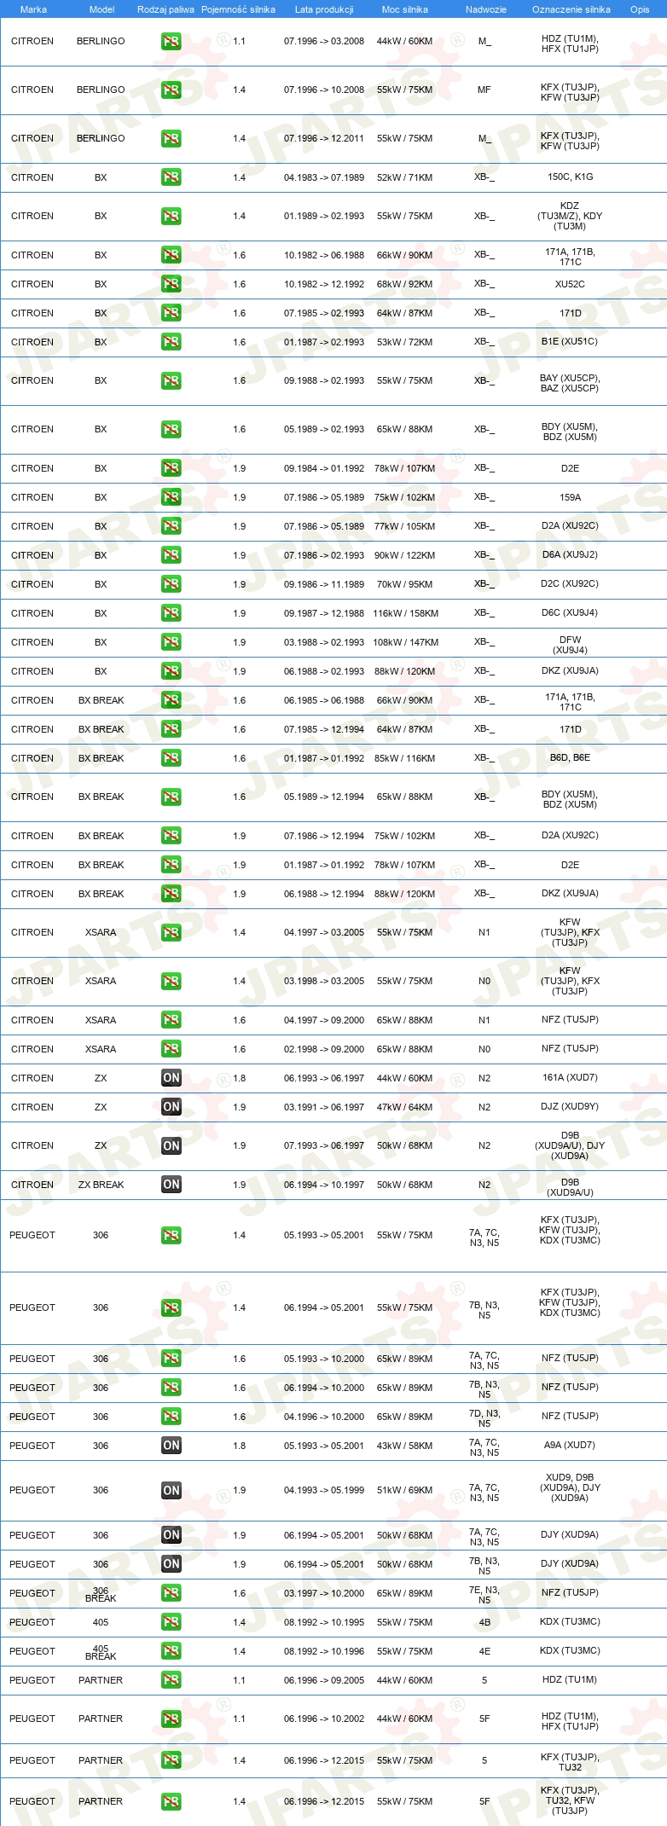The height and width of the screenshot is (1826, 667).
Task: Click petrol icon in Partner 09.2005 row
Action: coord(171,1680)
